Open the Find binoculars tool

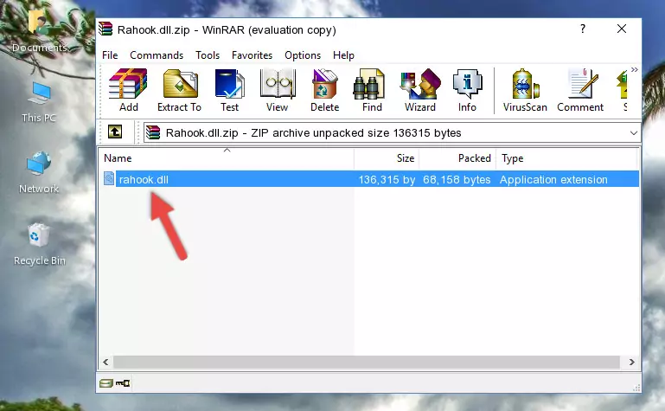coord(372,90)
